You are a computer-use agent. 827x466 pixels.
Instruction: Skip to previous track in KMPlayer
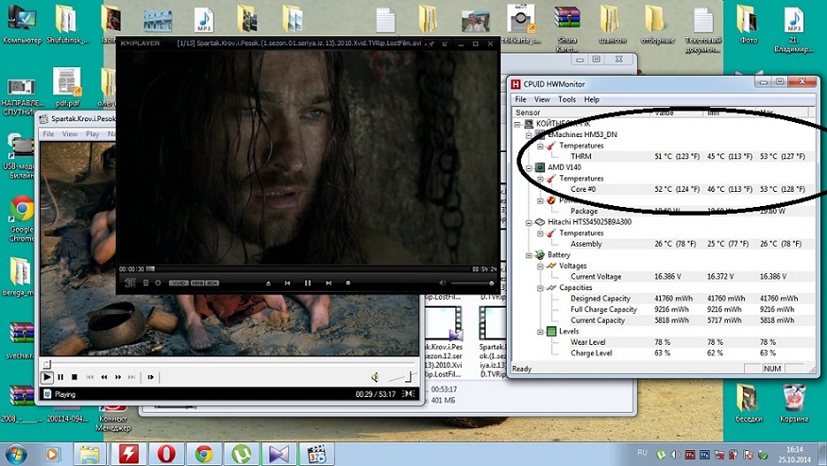(x=287, y=283)
